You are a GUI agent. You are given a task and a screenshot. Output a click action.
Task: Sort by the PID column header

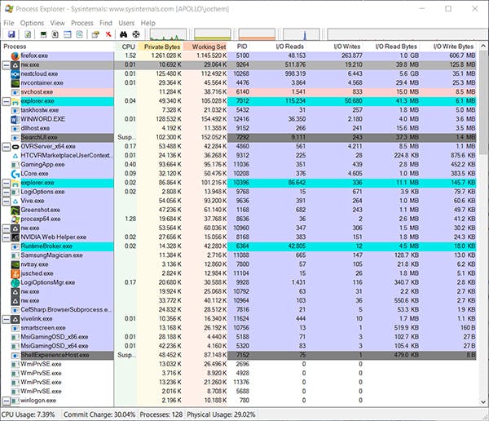[239, 47]
